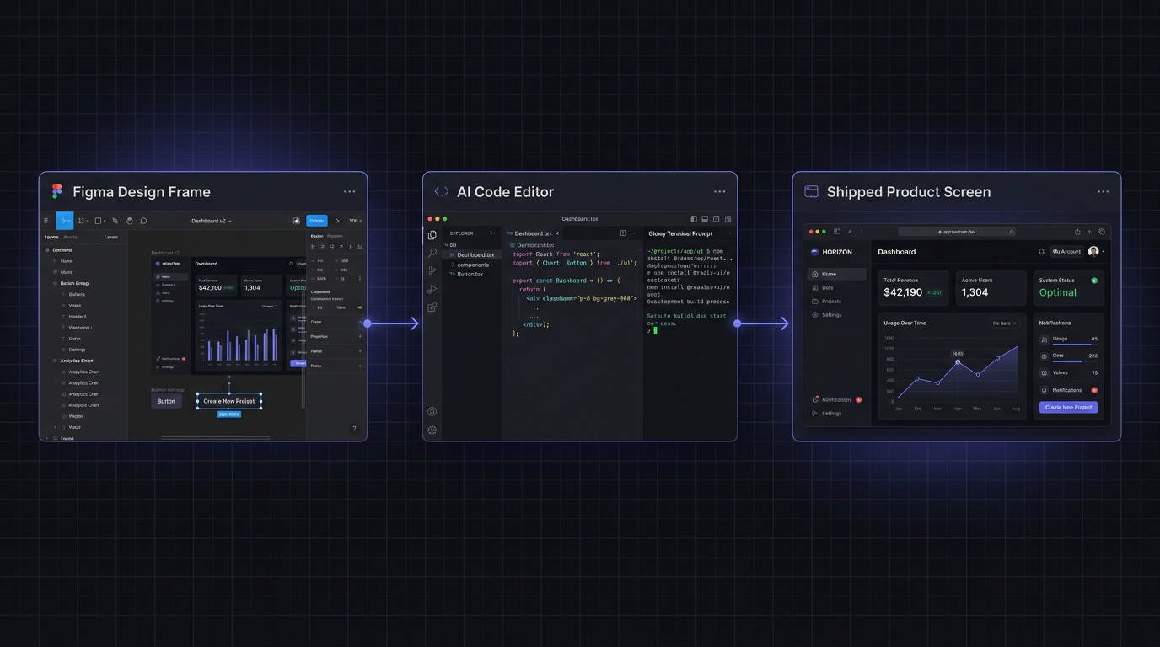
Task: Click the Figma help question mark button
Action: [354, 429]
